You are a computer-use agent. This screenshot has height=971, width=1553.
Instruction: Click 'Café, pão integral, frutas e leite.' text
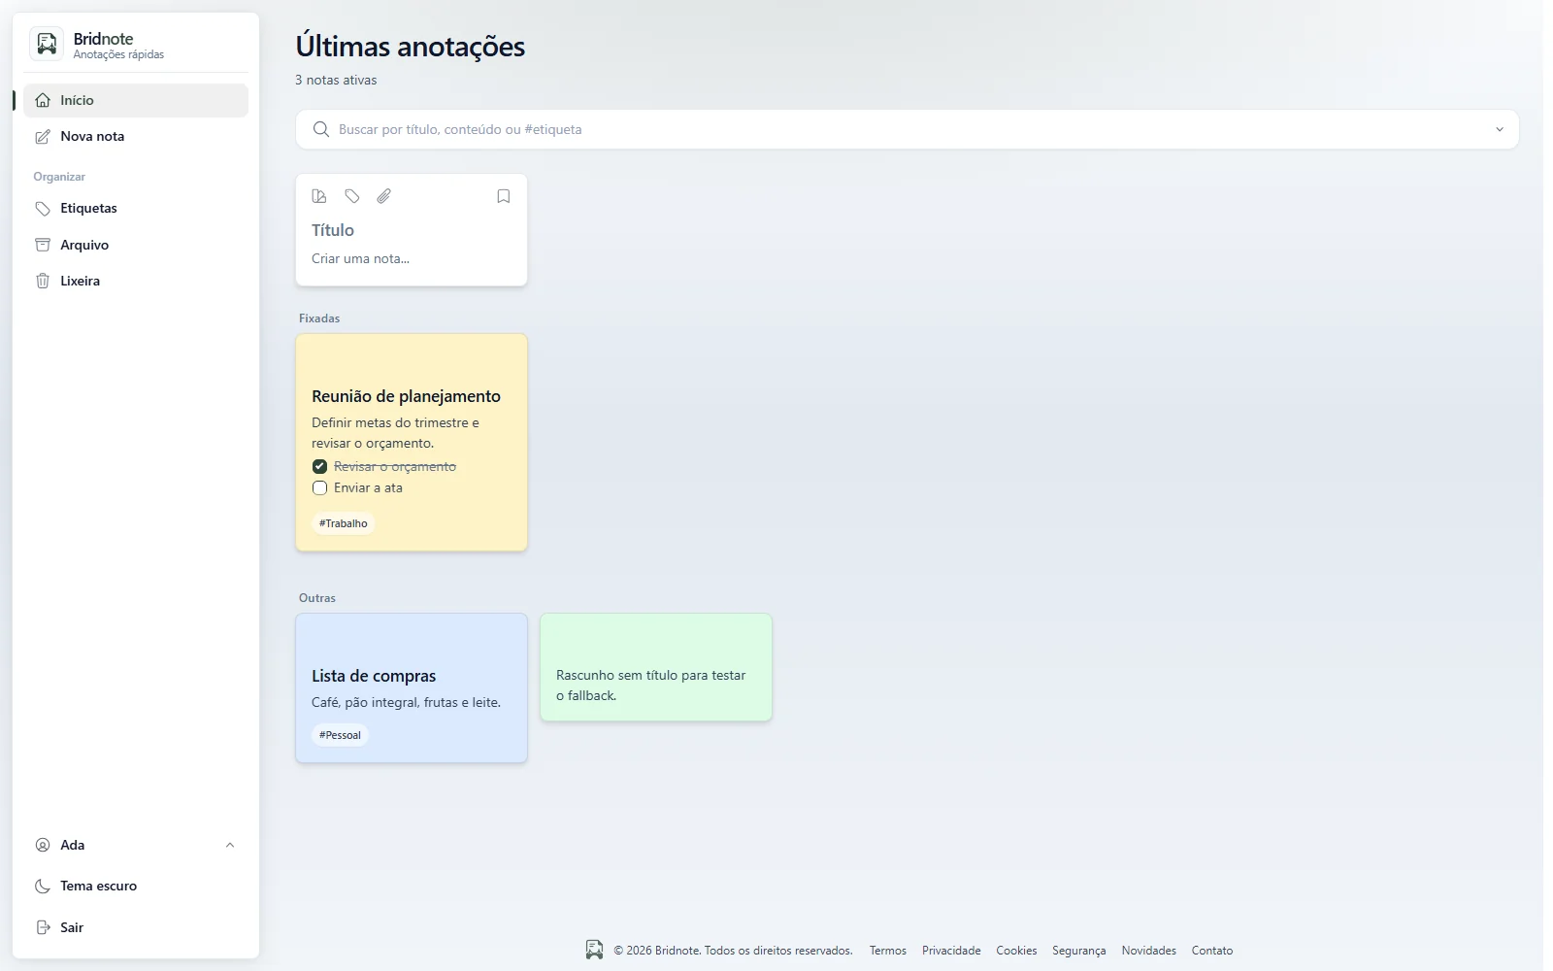(406, 702)
